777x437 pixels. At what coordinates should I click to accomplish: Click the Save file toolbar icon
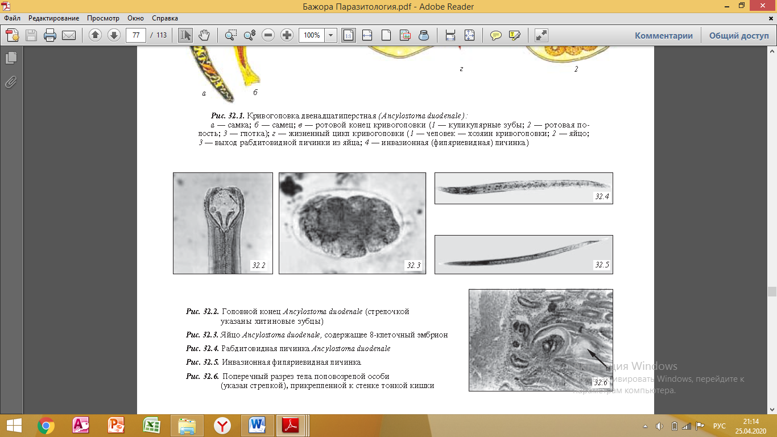point(31,35)
